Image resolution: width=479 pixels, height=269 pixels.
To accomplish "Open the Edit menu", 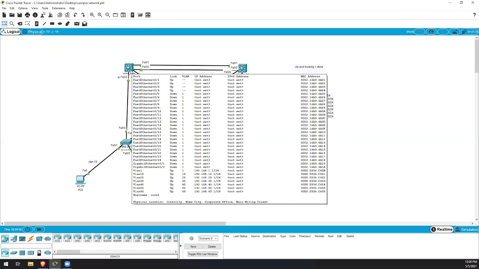I will pyautogui.click(x=12, y=8).
